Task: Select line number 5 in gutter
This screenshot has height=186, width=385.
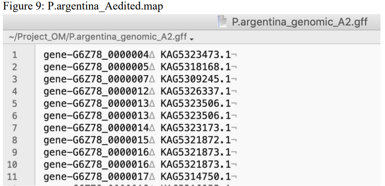Action: [15, 104]
